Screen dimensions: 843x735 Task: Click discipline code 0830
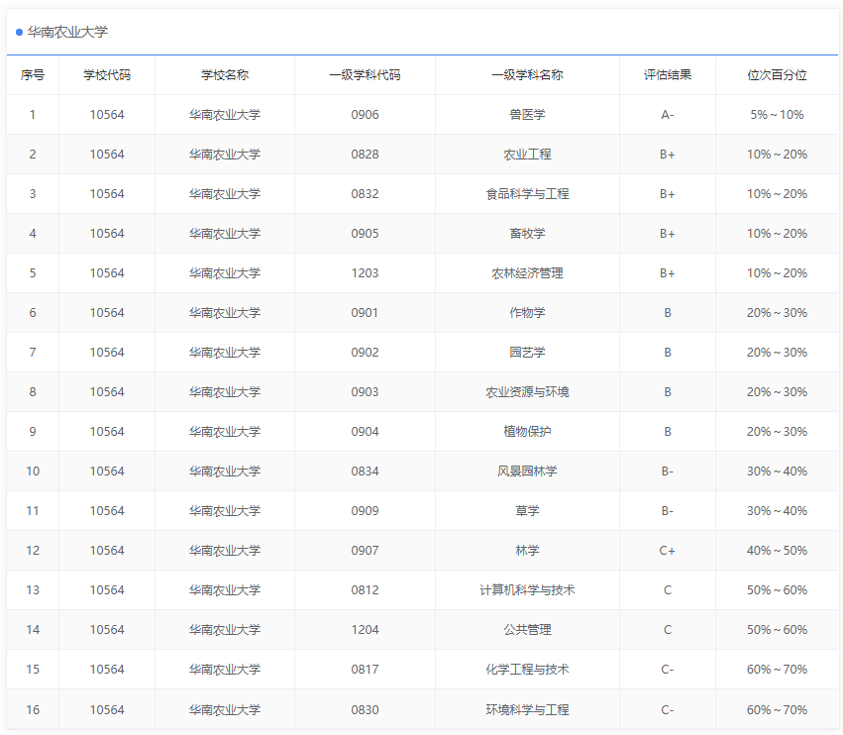coord(366,709)
